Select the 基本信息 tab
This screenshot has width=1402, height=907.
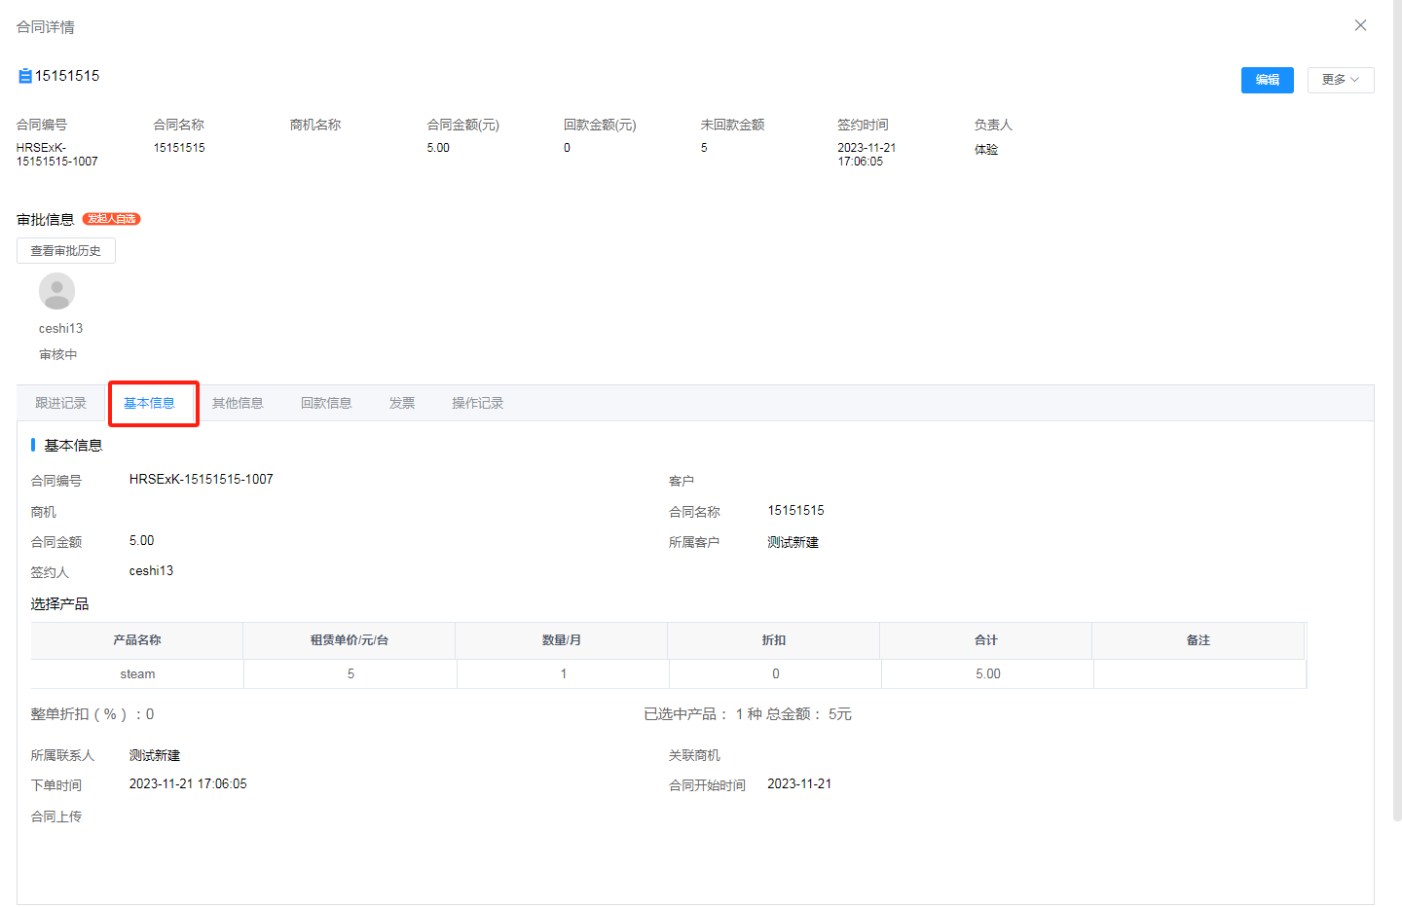coord(149,403)
